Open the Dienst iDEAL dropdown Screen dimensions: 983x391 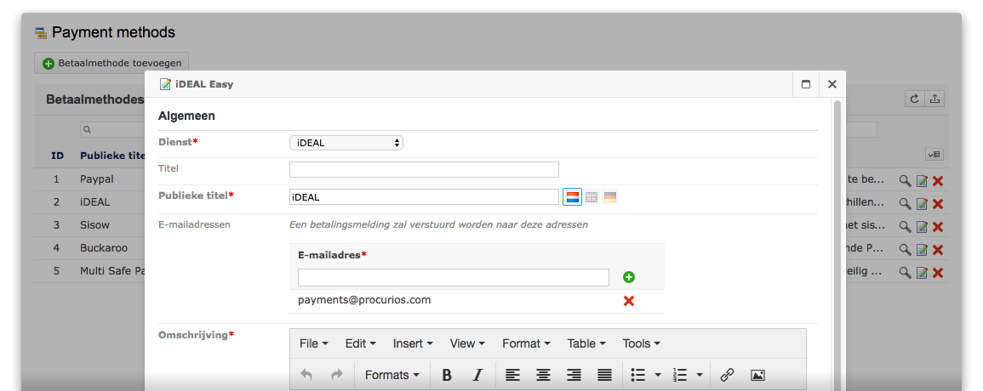point(346,143)
